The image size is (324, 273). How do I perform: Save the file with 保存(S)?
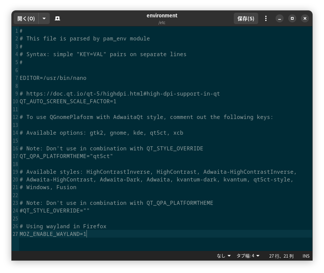pyautogui.click(x=246, y=19)
